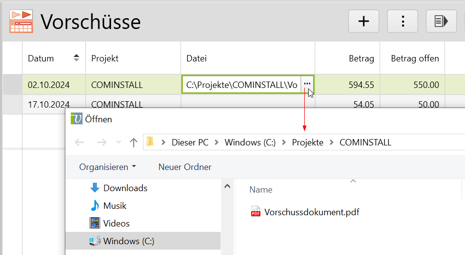Click the Forward arrow in file dialog

pos(102,142)
